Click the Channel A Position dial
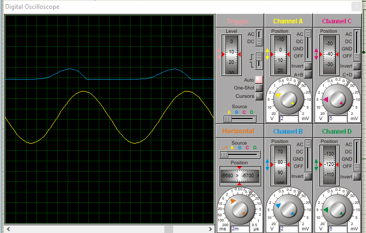Image resolution: width=366 pixels, height=233 pixels. (x=280, y=55)
